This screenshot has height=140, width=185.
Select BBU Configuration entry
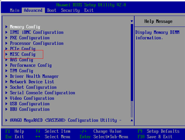click(30, 109)
